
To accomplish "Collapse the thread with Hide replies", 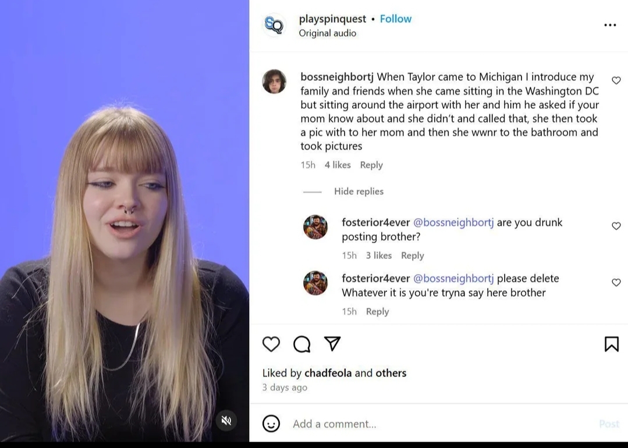I will coord(359,191).
